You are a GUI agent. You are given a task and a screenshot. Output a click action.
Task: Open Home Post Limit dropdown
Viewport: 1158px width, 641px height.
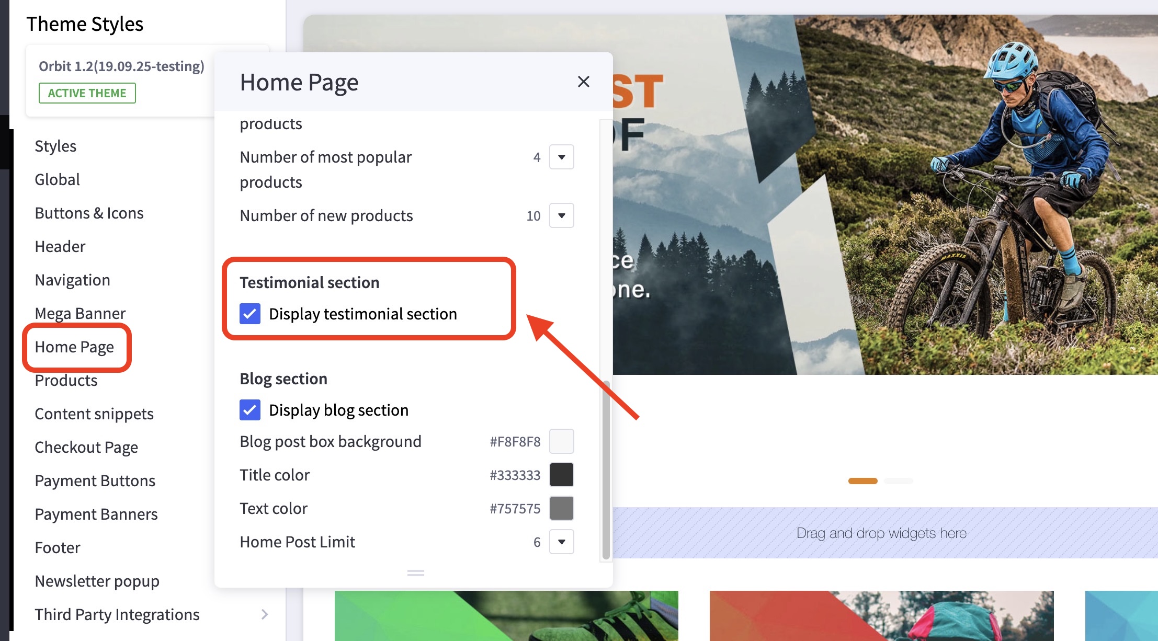coord(561,542)
